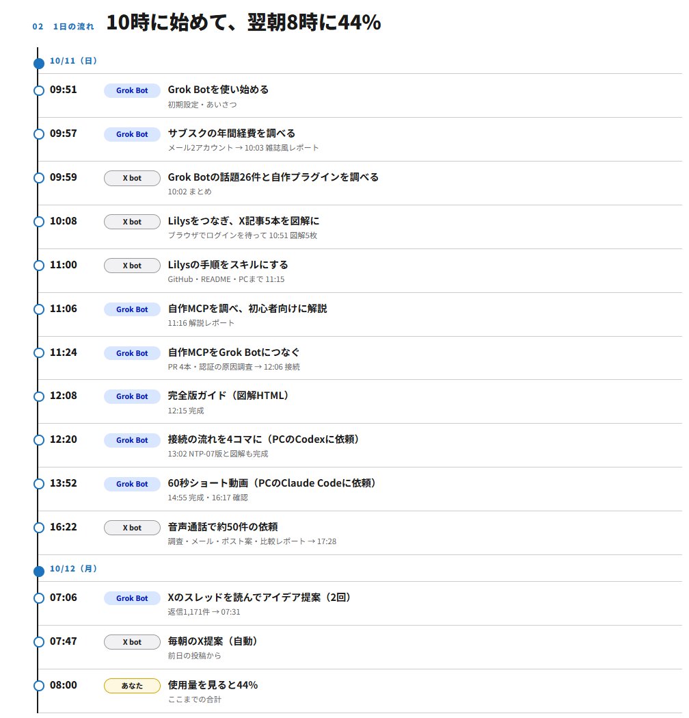Click the X bot badge at 09:59
Image resolution: width=689 pixels, height=718 pixels.
click(132, 178)
